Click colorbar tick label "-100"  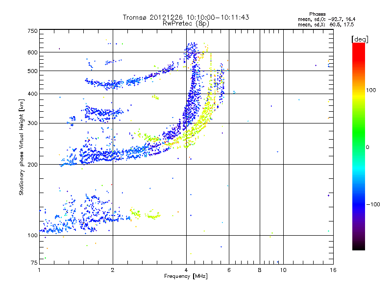(373, 204)
